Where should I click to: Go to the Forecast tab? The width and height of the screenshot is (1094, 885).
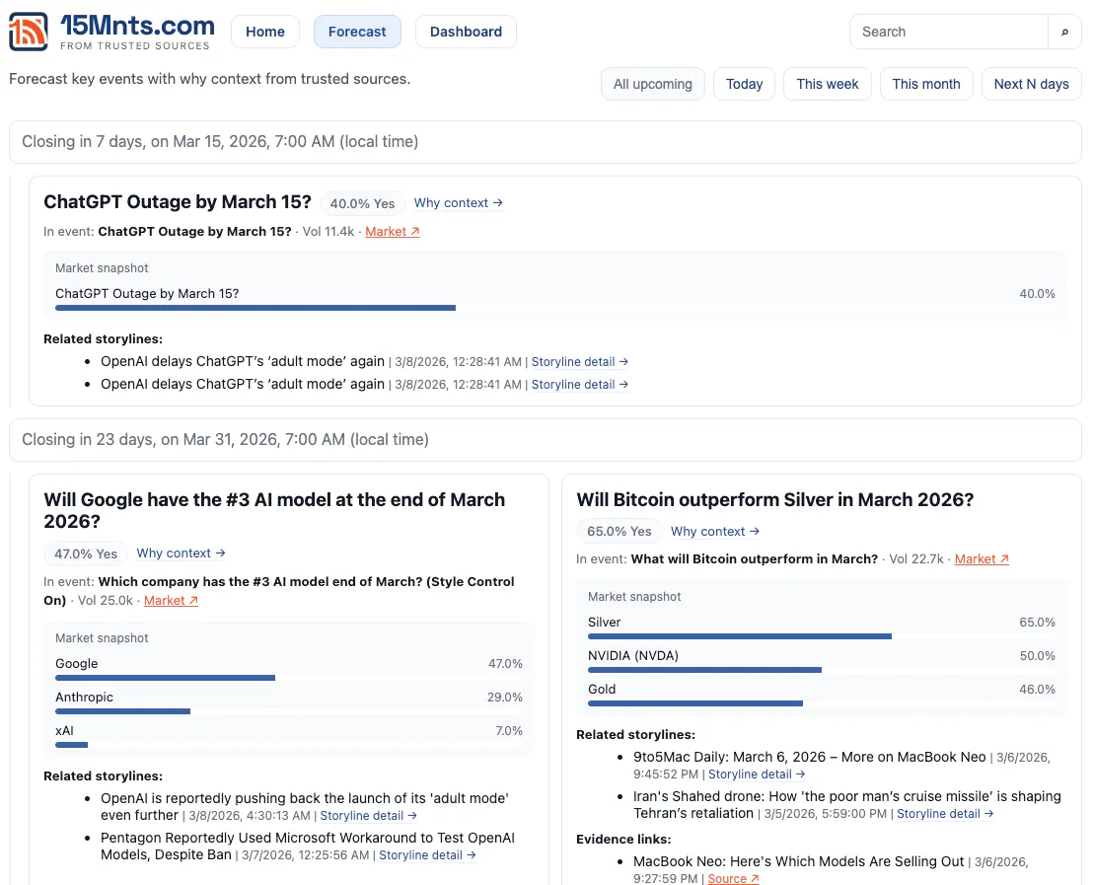pyautogui.click(x=357, y=33)
